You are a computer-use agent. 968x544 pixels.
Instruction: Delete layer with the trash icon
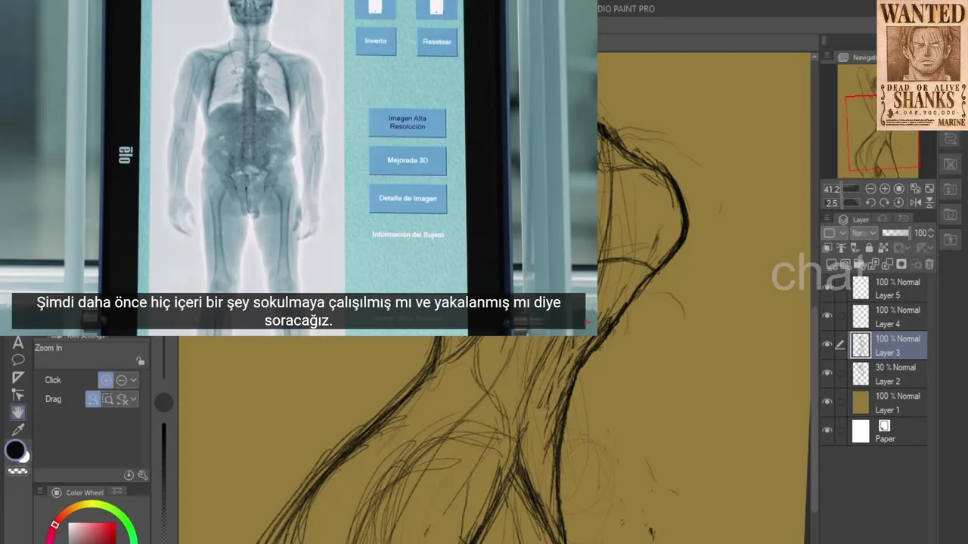click(x=929, y=264)
